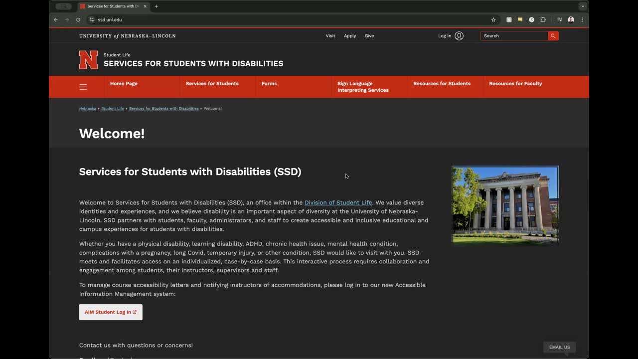This screenshot has height=359, width=638.
Task: Click the AIM Student Log In button
Action: click(111, 312)
